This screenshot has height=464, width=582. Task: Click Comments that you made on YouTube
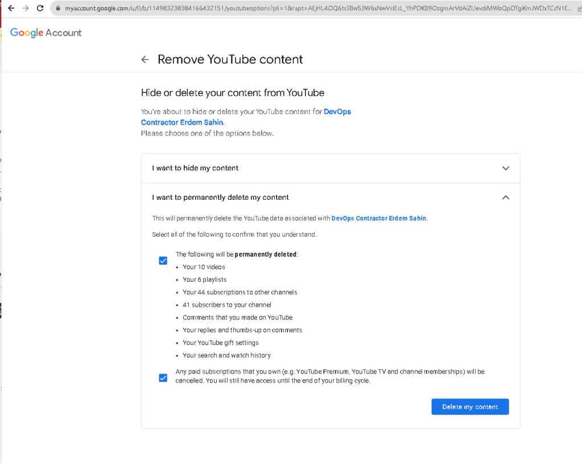[238, 318]
